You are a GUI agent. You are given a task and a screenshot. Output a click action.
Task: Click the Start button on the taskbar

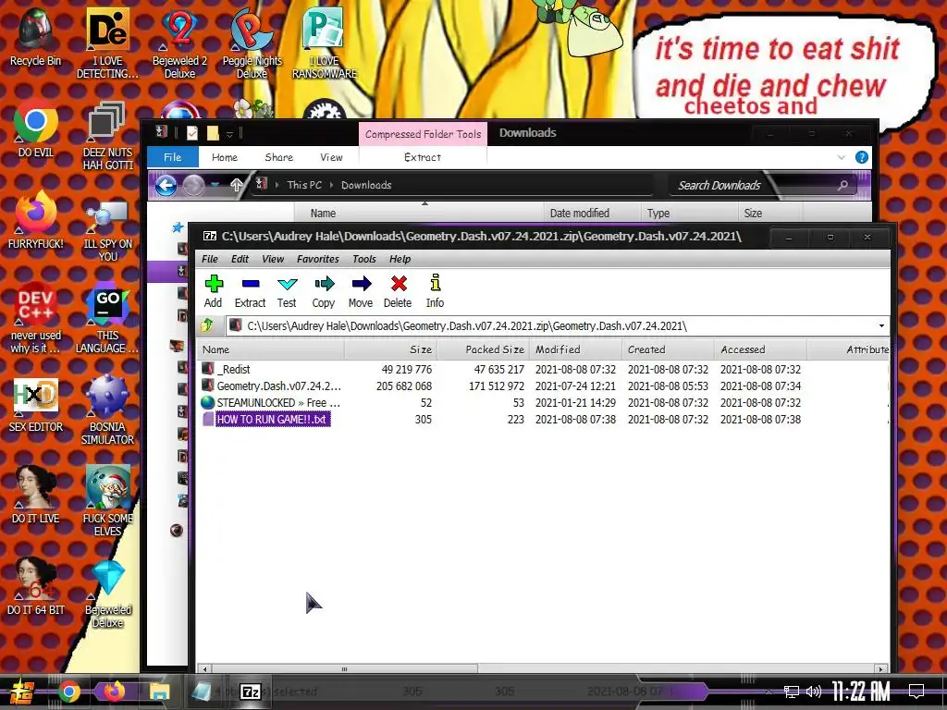coord(22,692)
